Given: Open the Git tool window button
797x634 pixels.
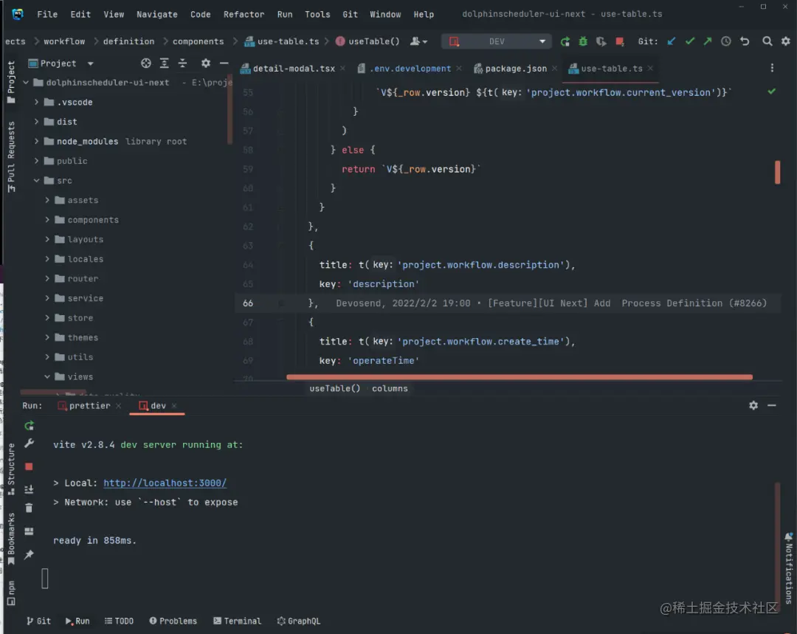Looking at the screenshot, I should (x=38, y=621).
